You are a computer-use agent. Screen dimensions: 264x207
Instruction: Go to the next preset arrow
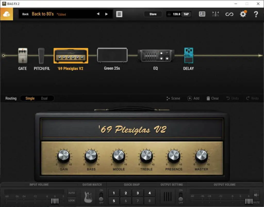click(106, 14)
